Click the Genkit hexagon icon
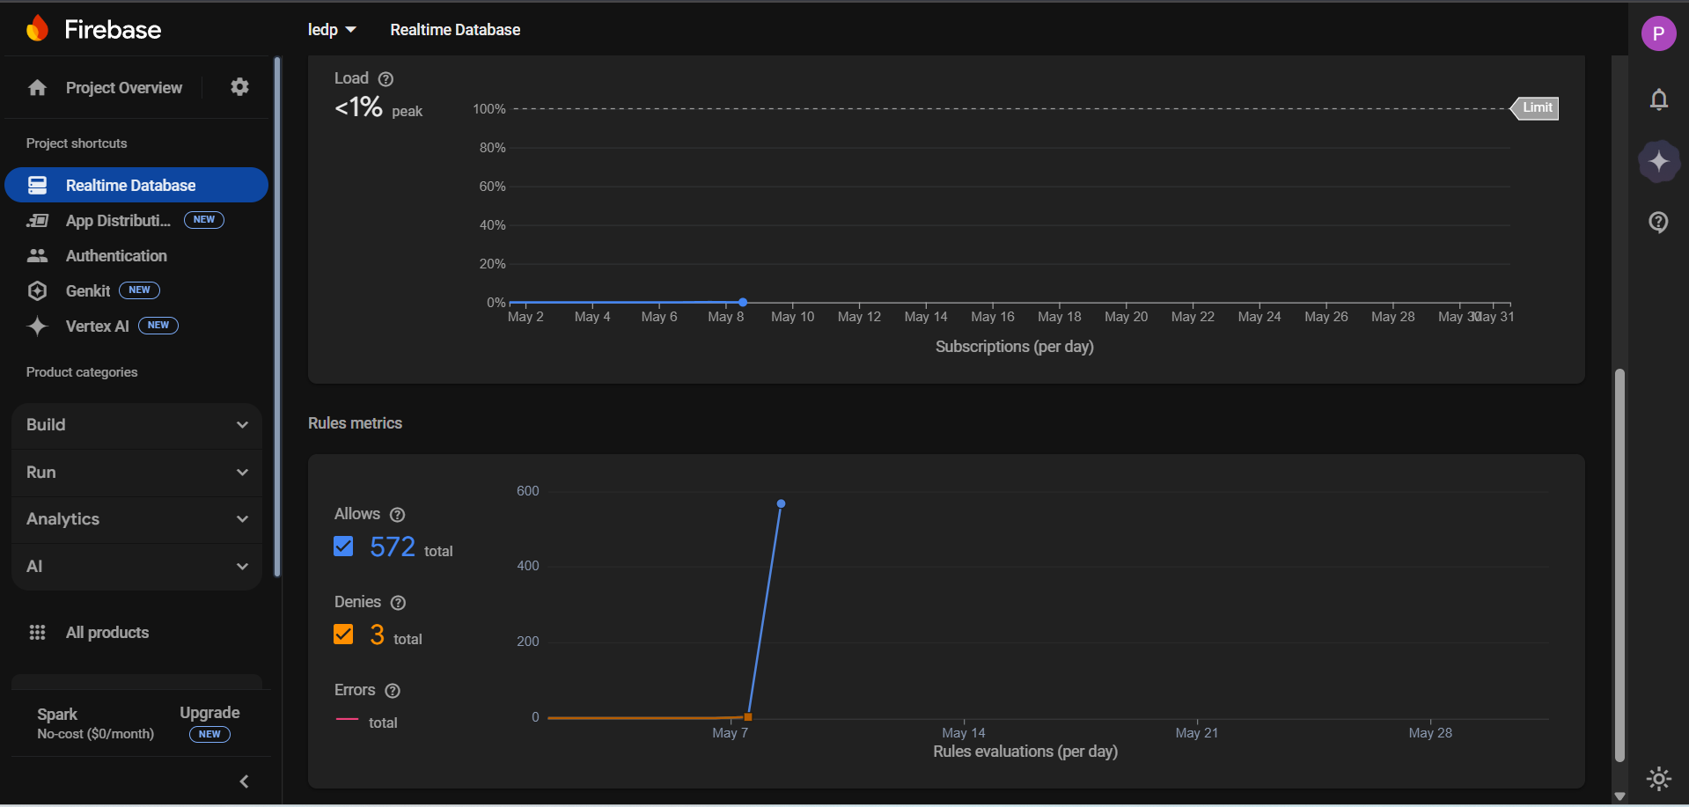This screenshot has height=807, width=1689. (x=37, y=290)
